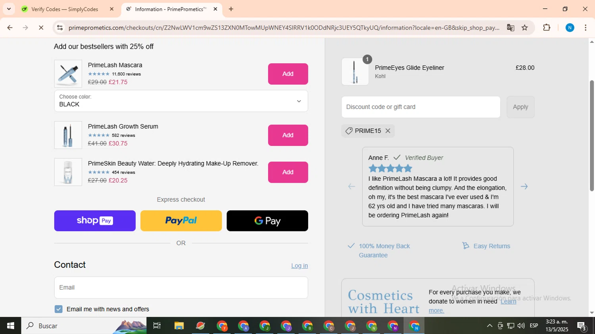Pay with Shop Pay express checkout
595x334 pixels.
95,221
